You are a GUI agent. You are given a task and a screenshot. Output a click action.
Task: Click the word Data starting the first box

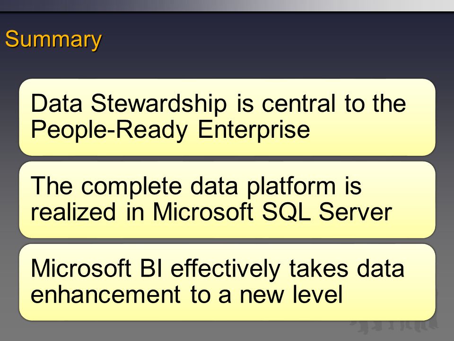56,104
